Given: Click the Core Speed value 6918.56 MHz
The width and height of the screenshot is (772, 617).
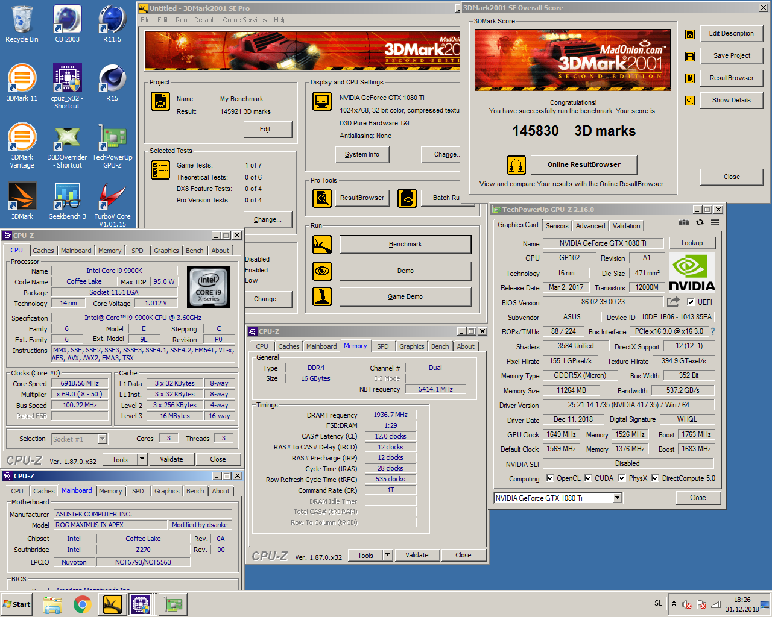Looking at the screenshot, I should [x=80, y=383].
